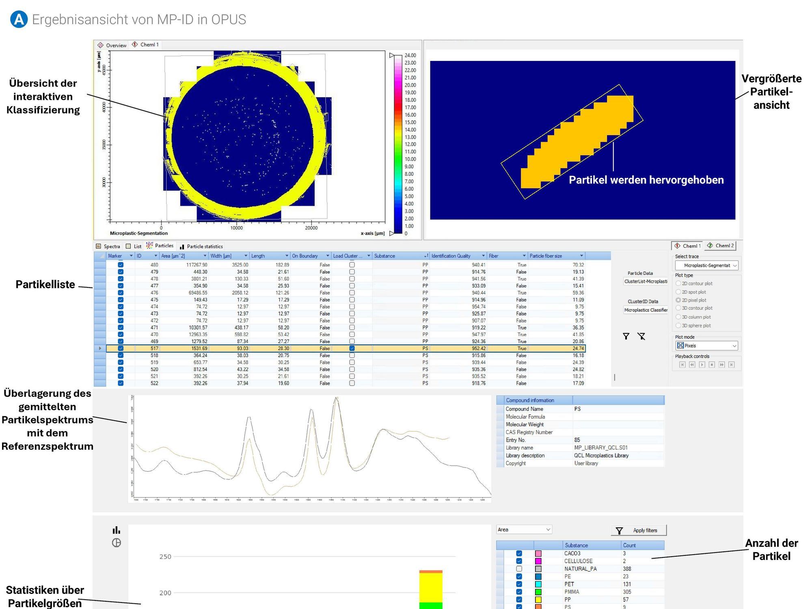Switch to pie chart view icon
The image size is (812, 609).
[117, 543]
